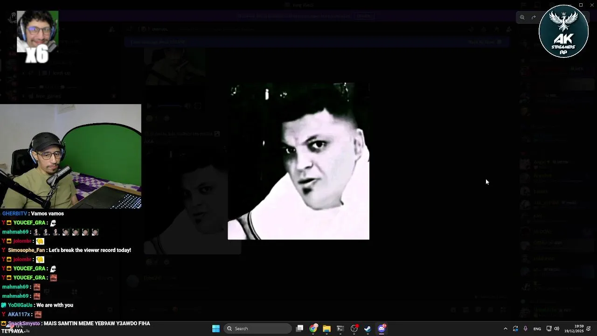The height and width of the screenshot is (336, 597).
Task: Open the notification center icon
Action: (589, 329)
